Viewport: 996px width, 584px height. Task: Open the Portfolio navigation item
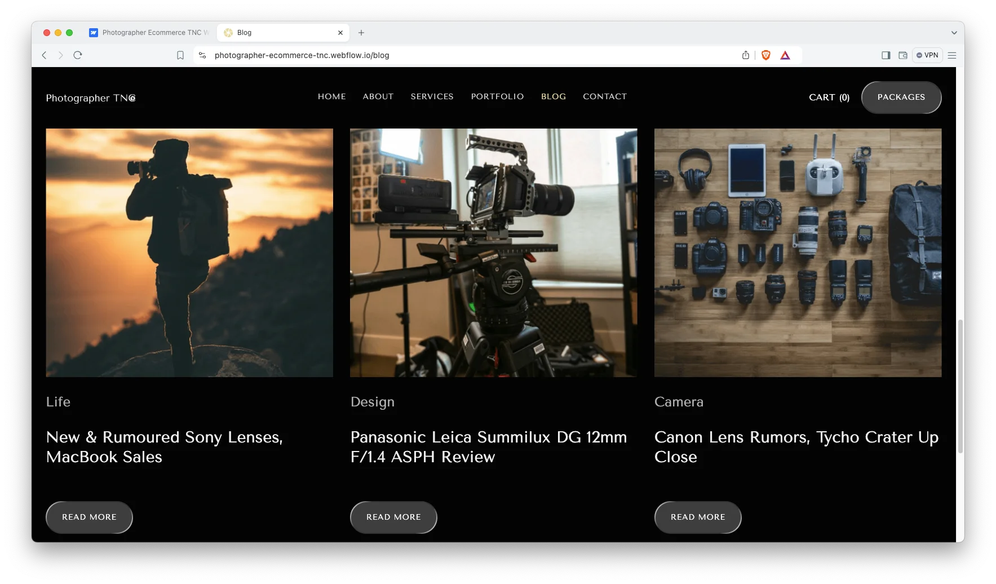[497, 96]
